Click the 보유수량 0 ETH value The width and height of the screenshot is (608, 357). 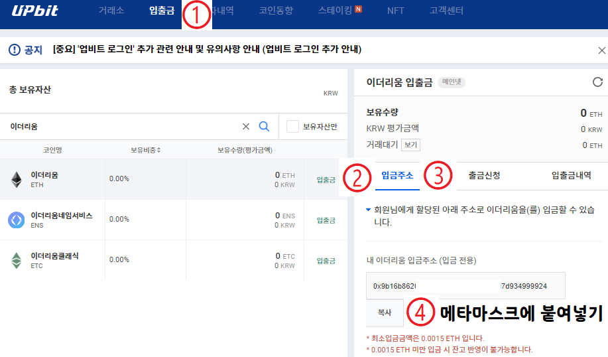[591, 113]
